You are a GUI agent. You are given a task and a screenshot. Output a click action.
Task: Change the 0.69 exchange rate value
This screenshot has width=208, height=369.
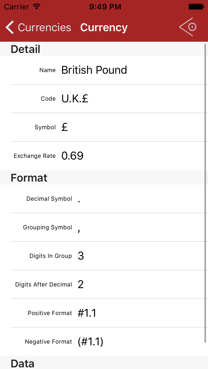coord(72,156)
